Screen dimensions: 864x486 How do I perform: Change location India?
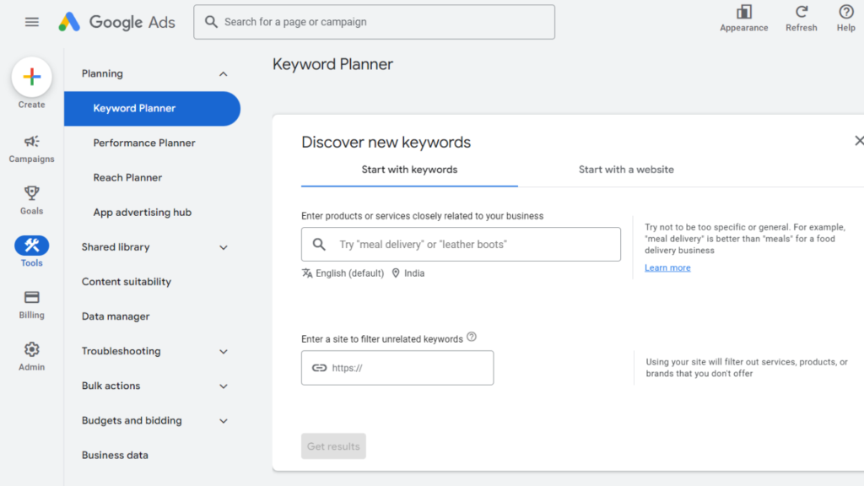point(408,273)
